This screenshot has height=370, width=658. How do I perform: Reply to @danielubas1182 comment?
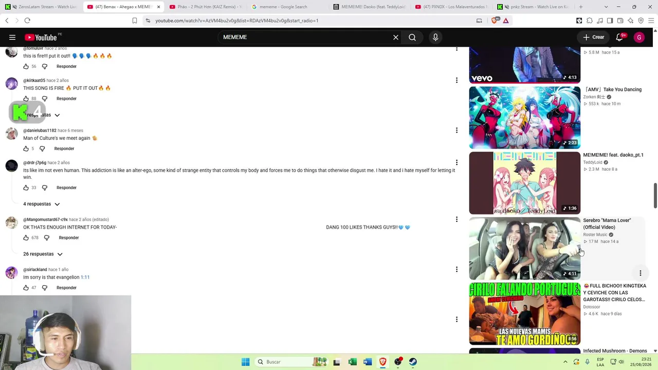[64, 149]
